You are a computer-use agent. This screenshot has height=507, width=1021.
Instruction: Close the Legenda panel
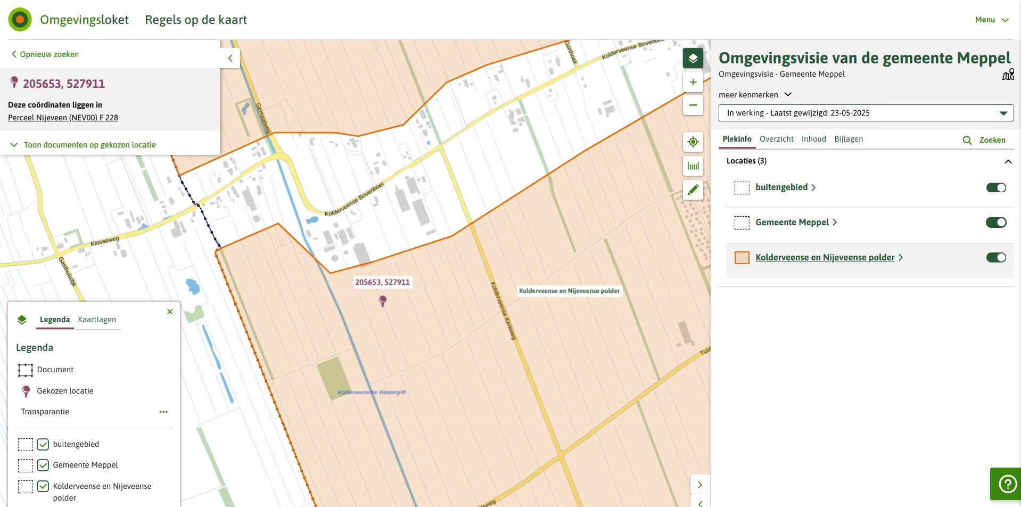pyautogui.click(x=170, y=312)
